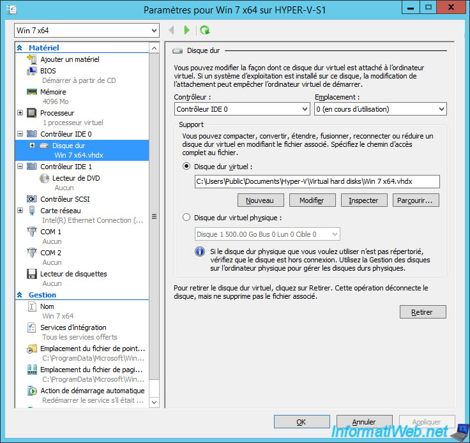The width and height of the screenshot is (470, 443).
Task: Click the settings window icon in title bar
Action: pos(11,10)
